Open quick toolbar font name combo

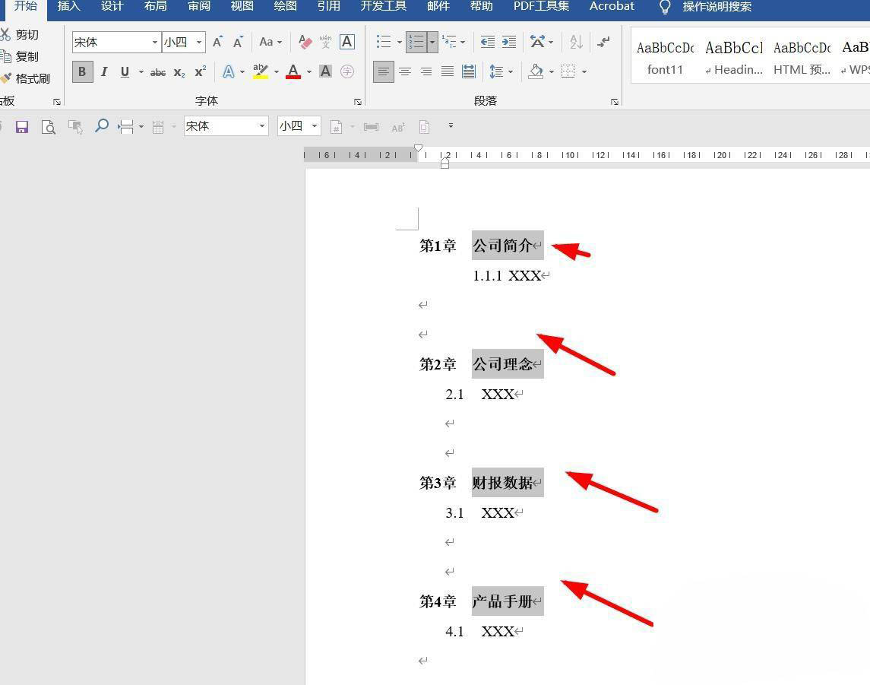click(x=226, y=126)
